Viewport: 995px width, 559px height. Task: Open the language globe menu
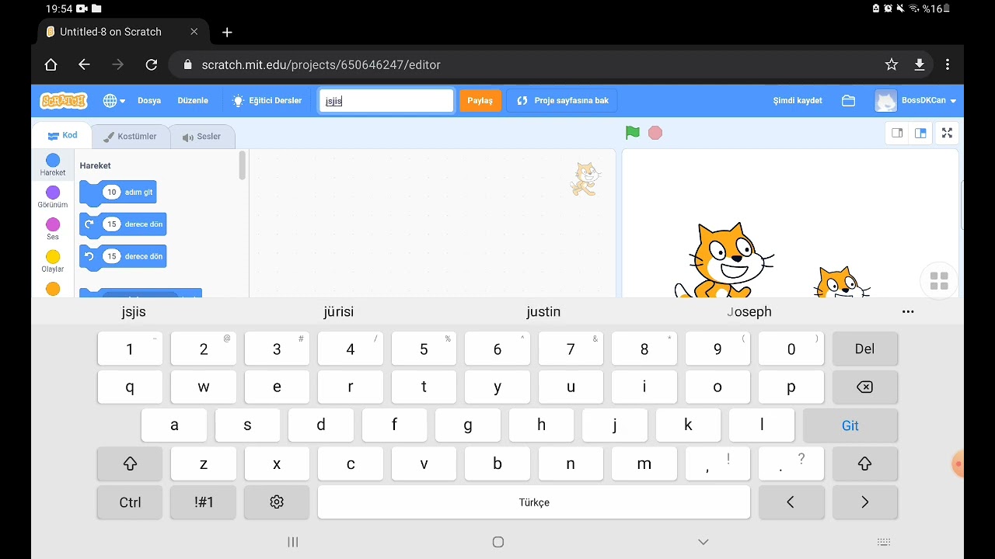click(x=113, y=101)
